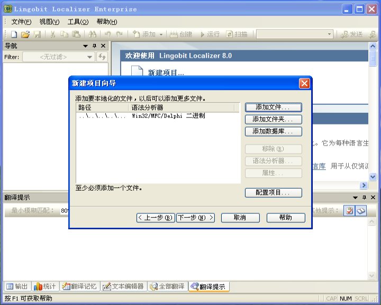Close the 翻译提示 panel
The width and height of the screenshot is (381, 305).
(373, 198)
